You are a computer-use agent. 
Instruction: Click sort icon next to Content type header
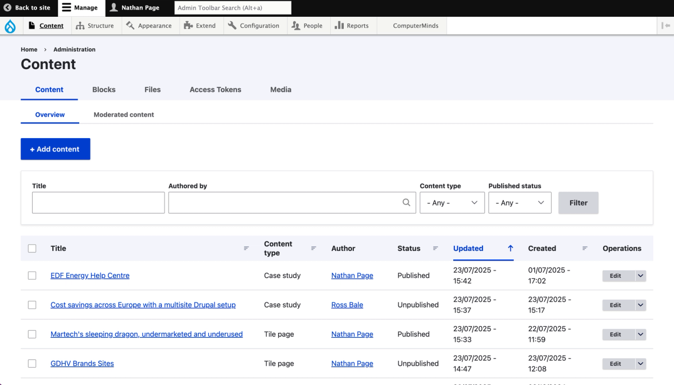313,248
